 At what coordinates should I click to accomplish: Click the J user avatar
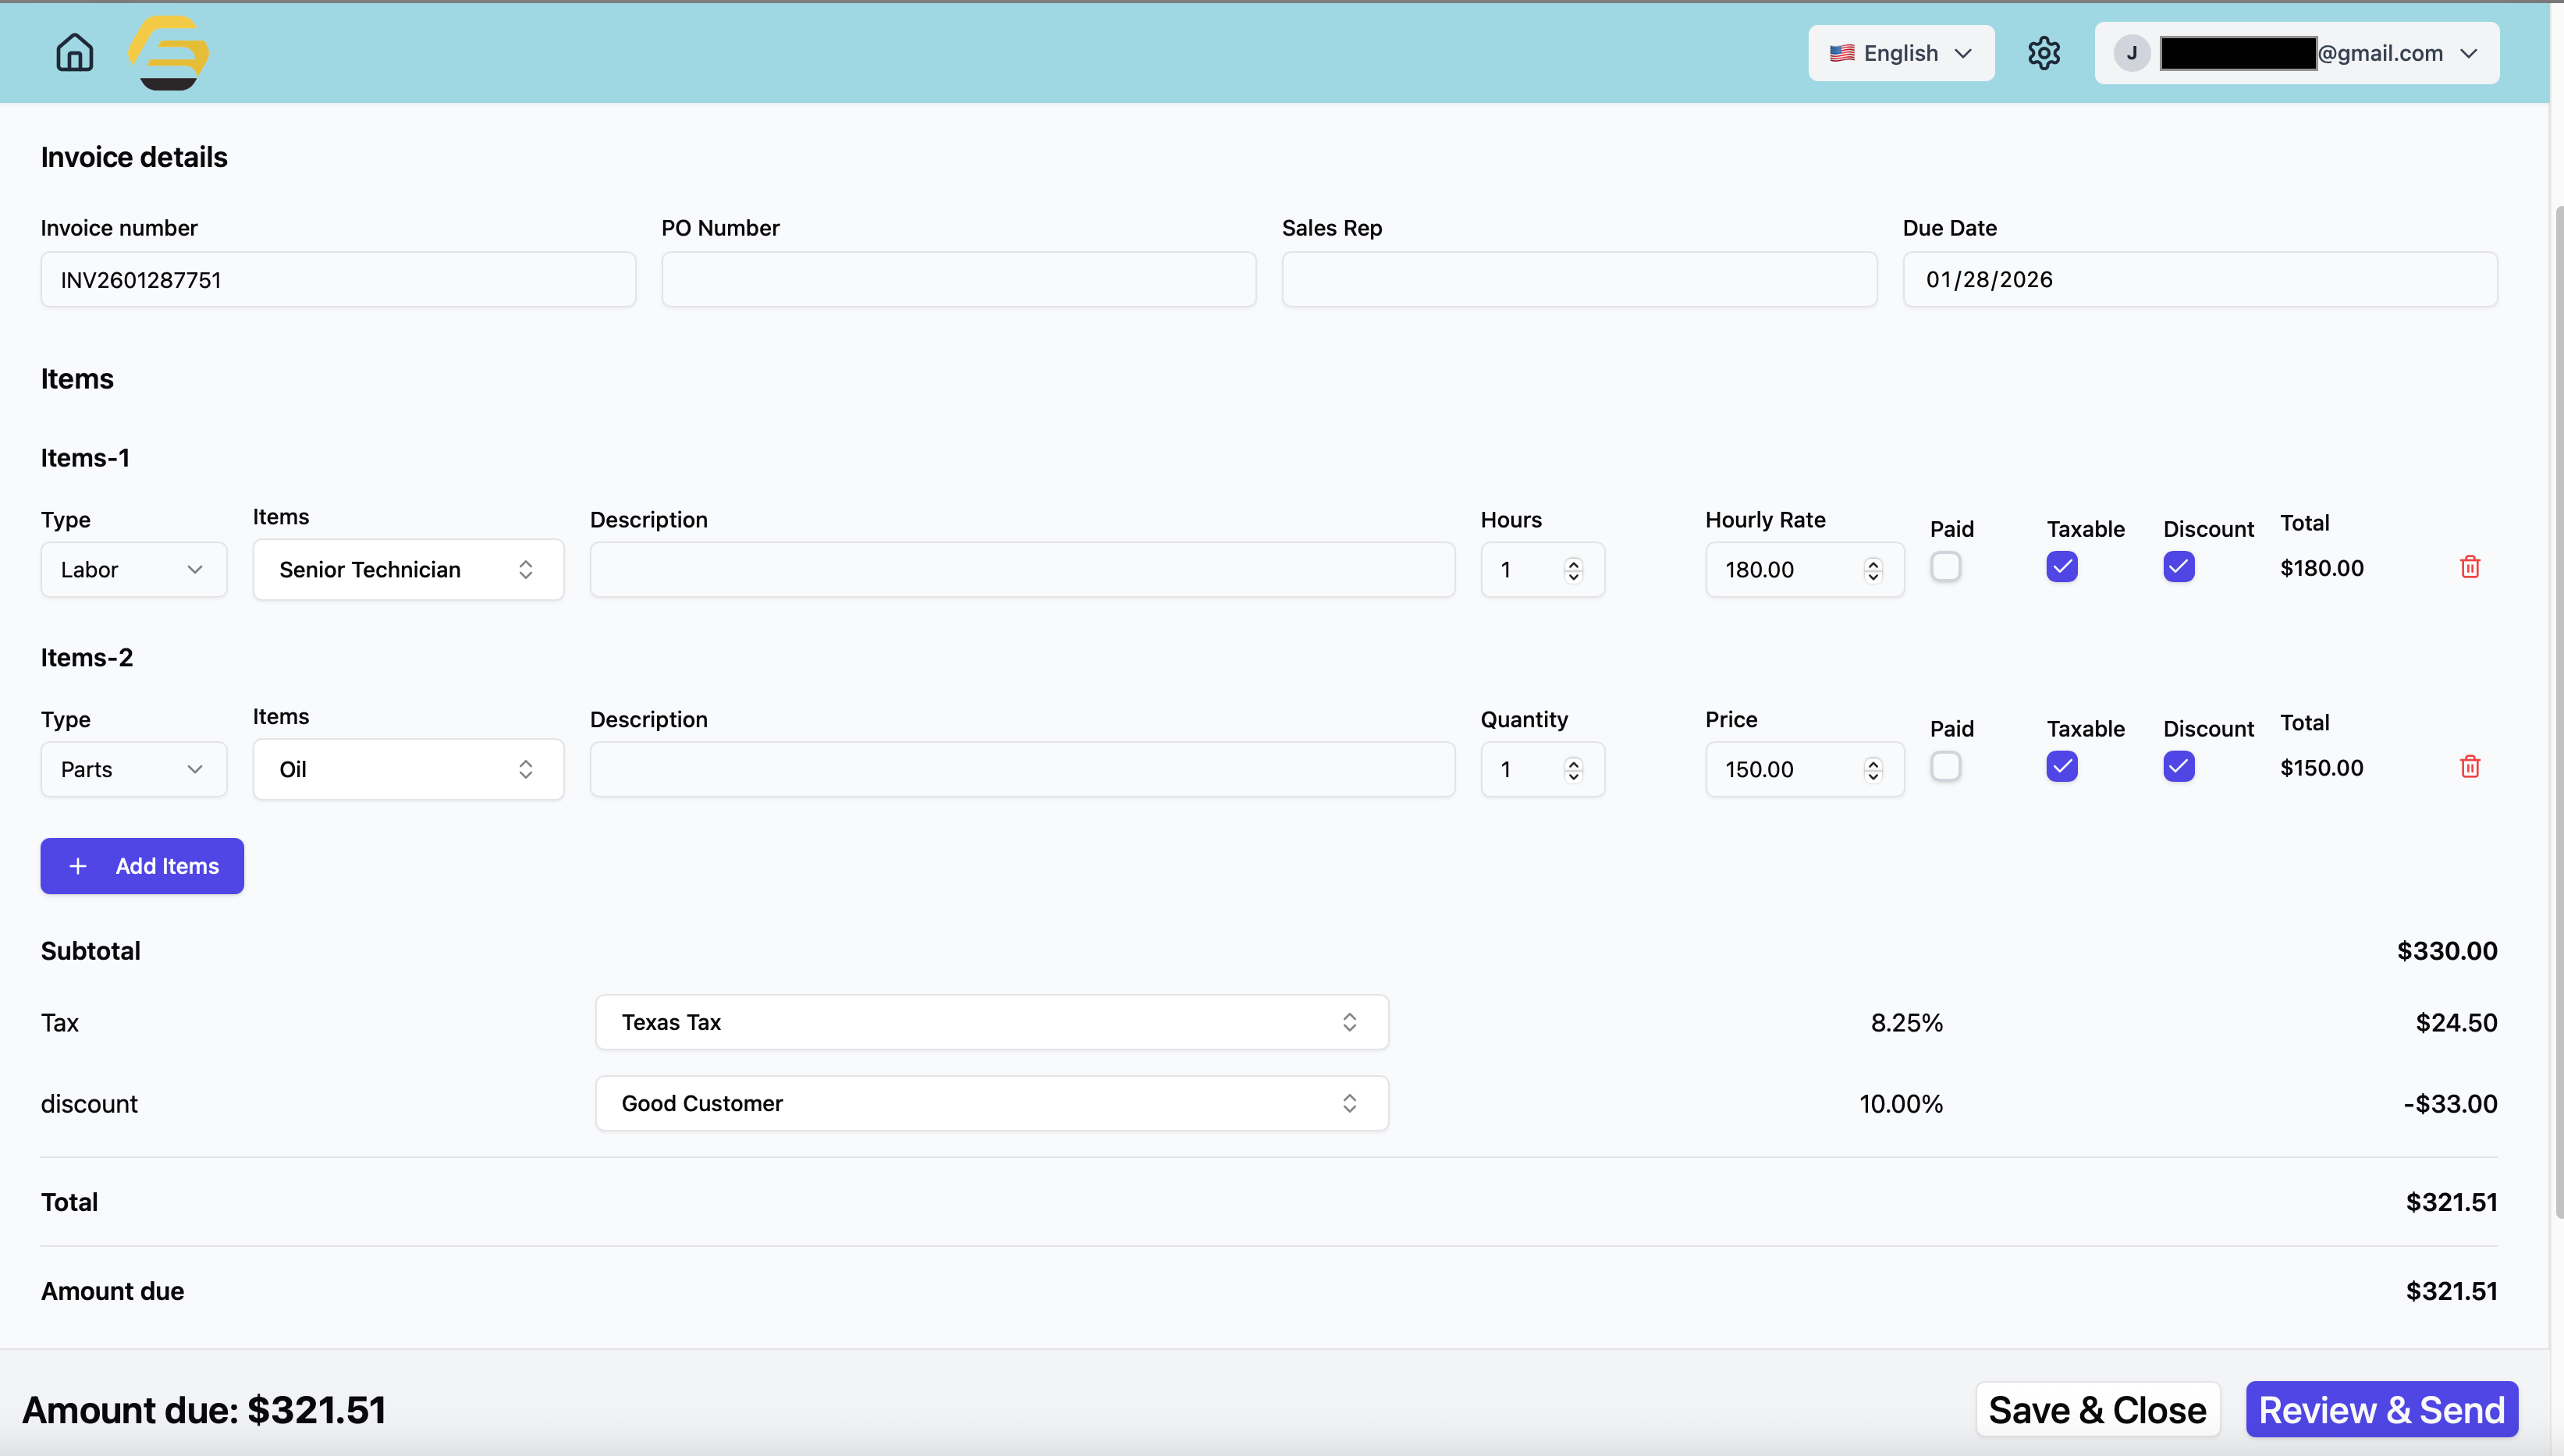pos(2131,53)
